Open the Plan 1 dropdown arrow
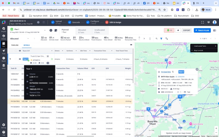Viewport: 219px width, 137px height. [45, 30]
